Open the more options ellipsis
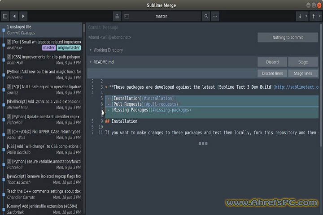 click(x=215, y=16)
